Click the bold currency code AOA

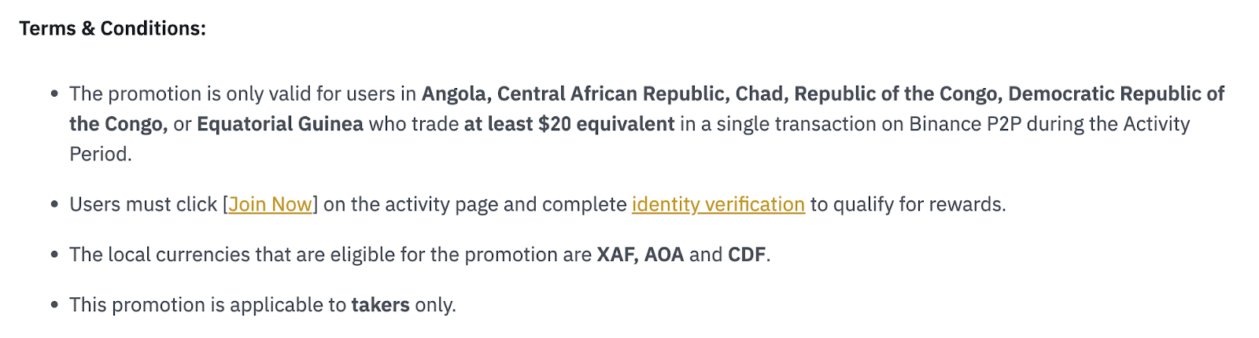click(664, 255)
